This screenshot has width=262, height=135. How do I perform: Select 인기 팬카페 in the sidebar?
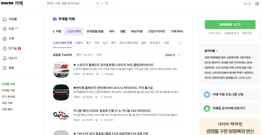pos(8,97)
